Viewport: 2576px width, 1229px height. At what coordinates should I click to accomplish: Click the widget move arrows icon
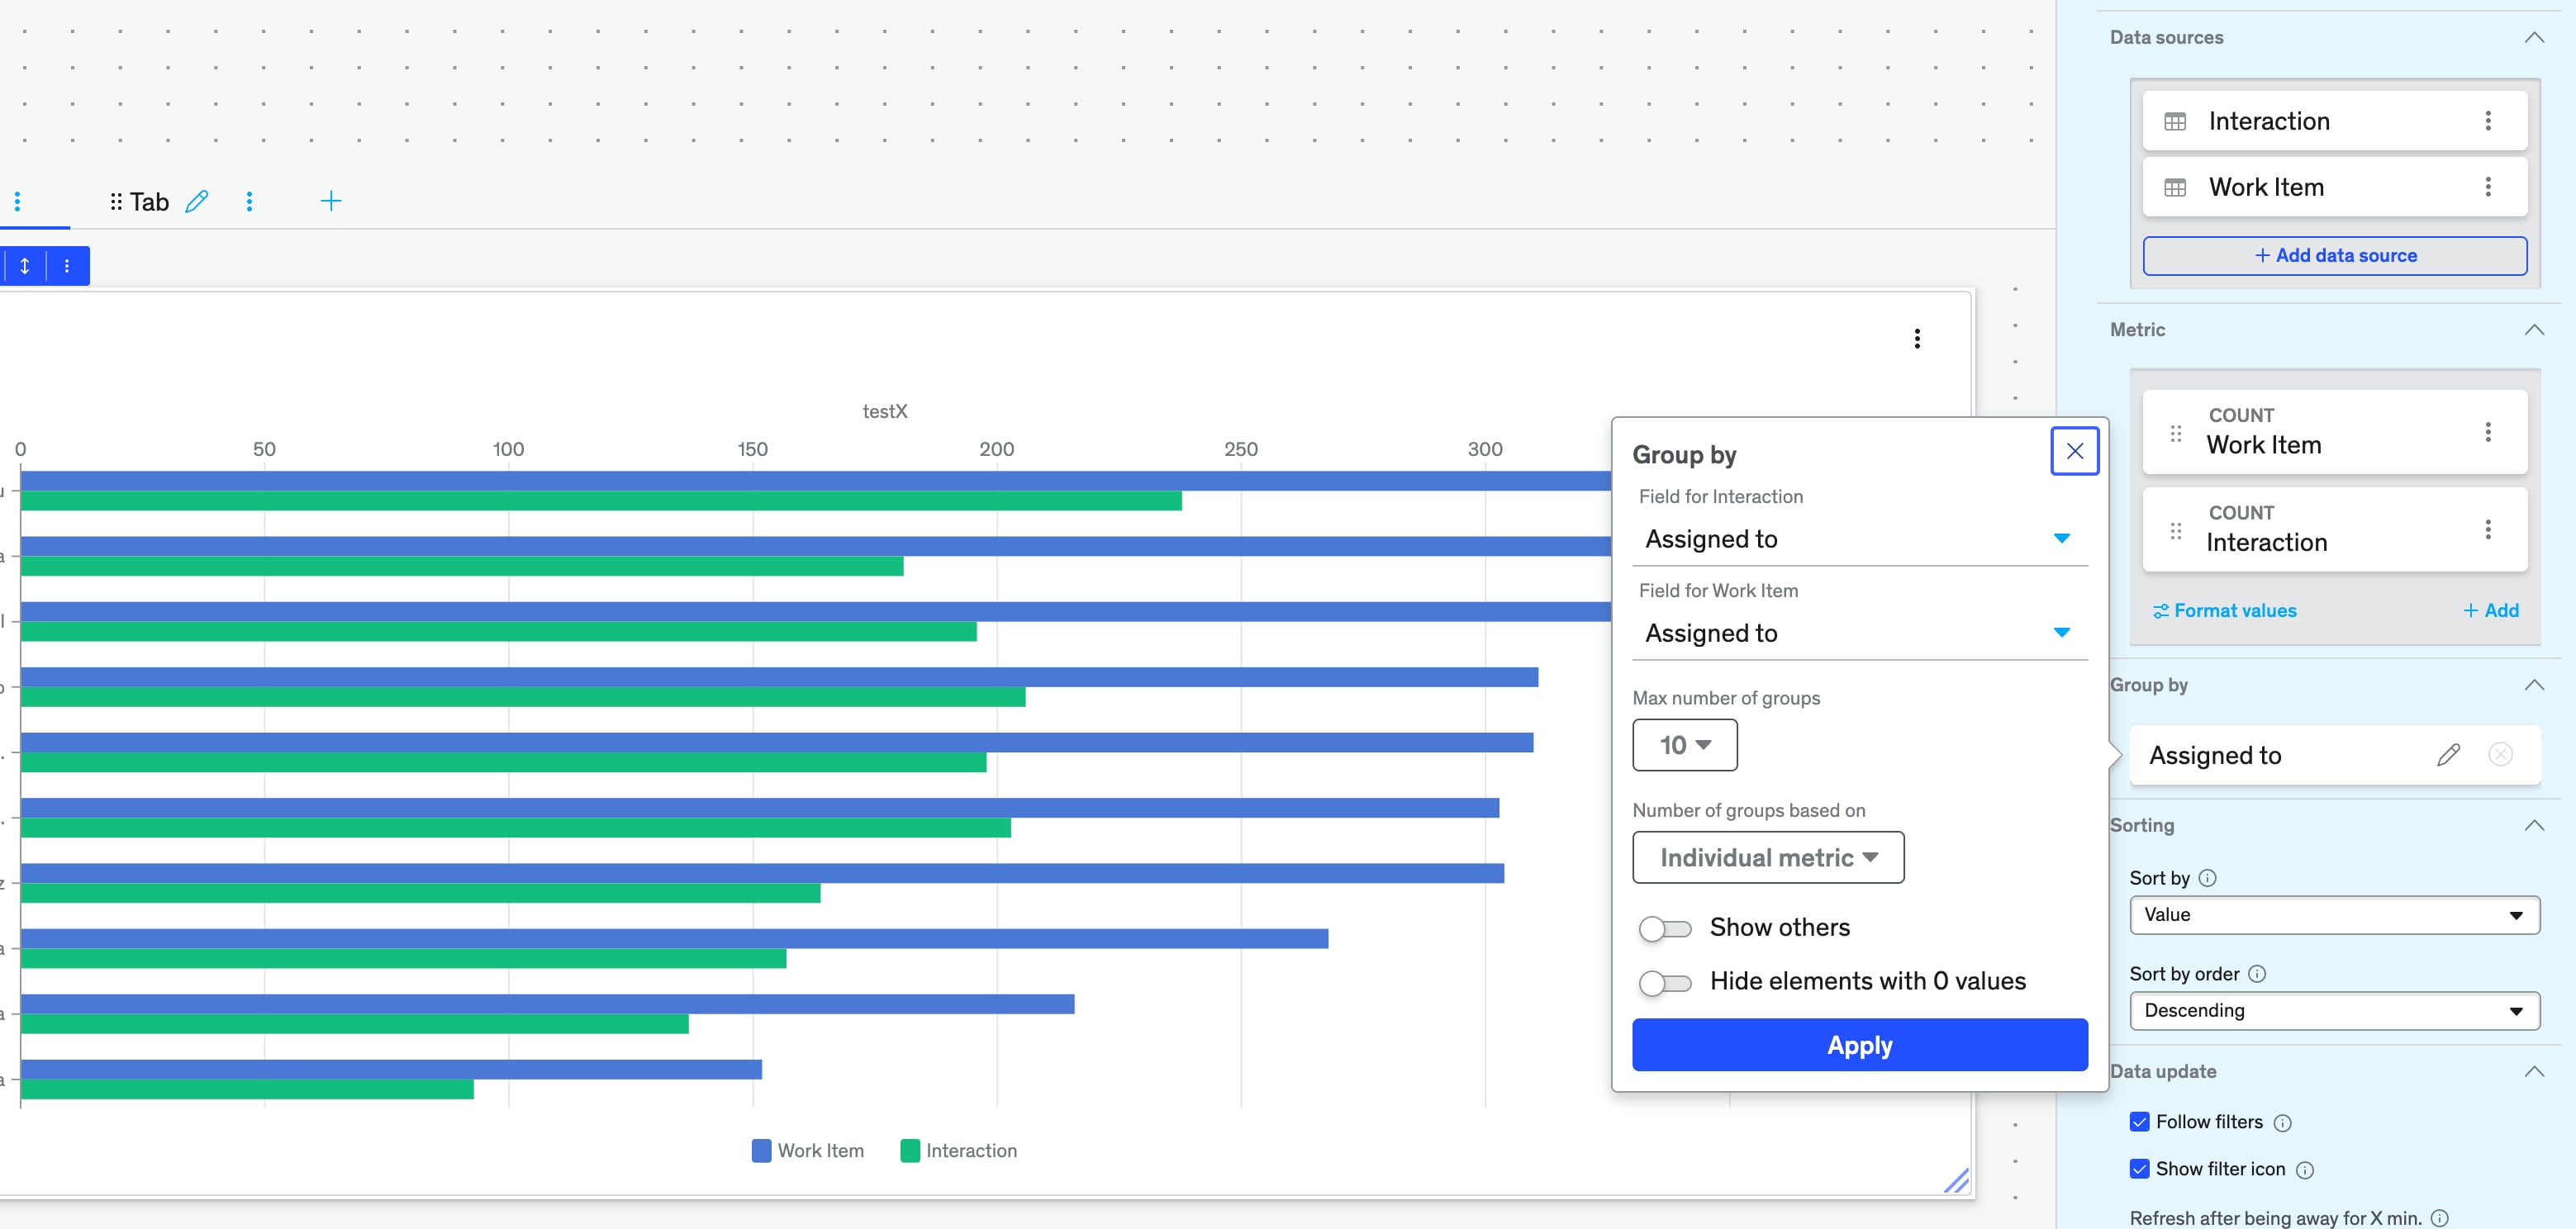coord(25,266)
